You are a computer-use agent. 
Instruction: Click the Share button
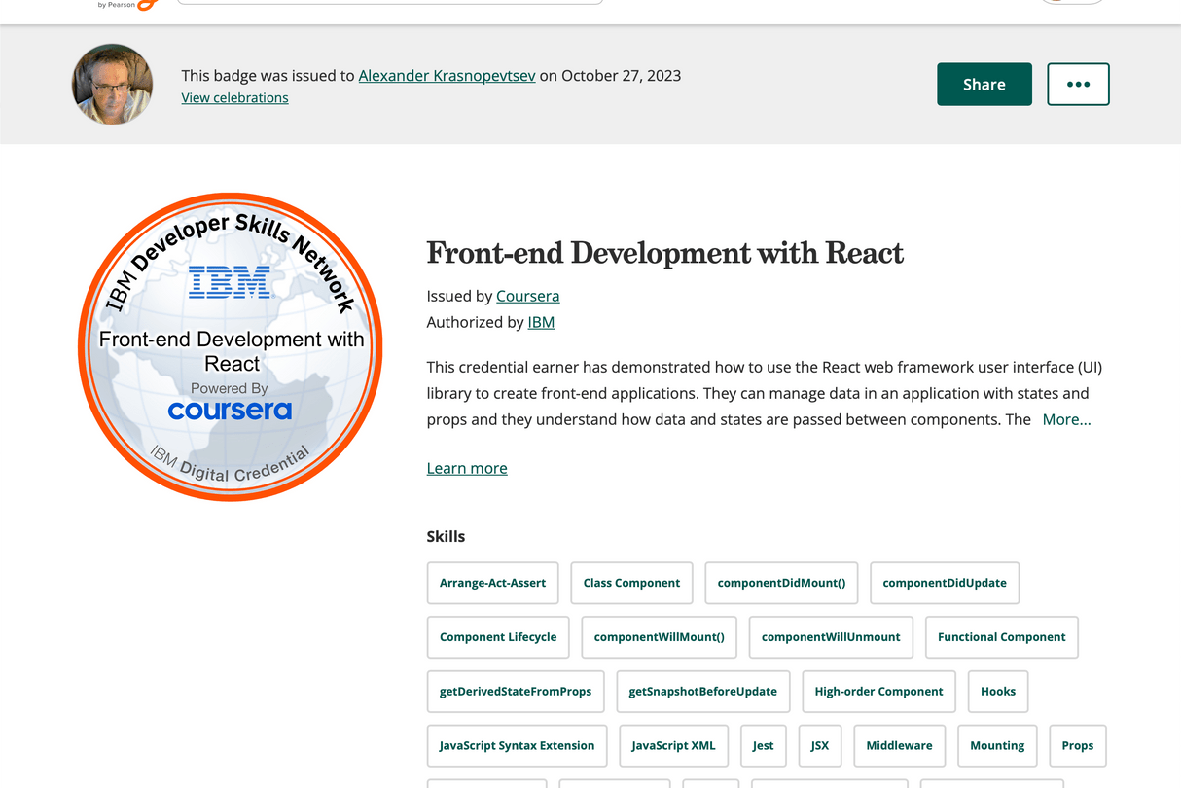point(984,85)
